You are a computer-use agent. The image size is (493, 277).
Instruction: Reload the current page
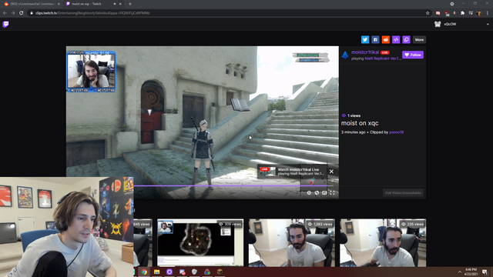click(21, 13)
